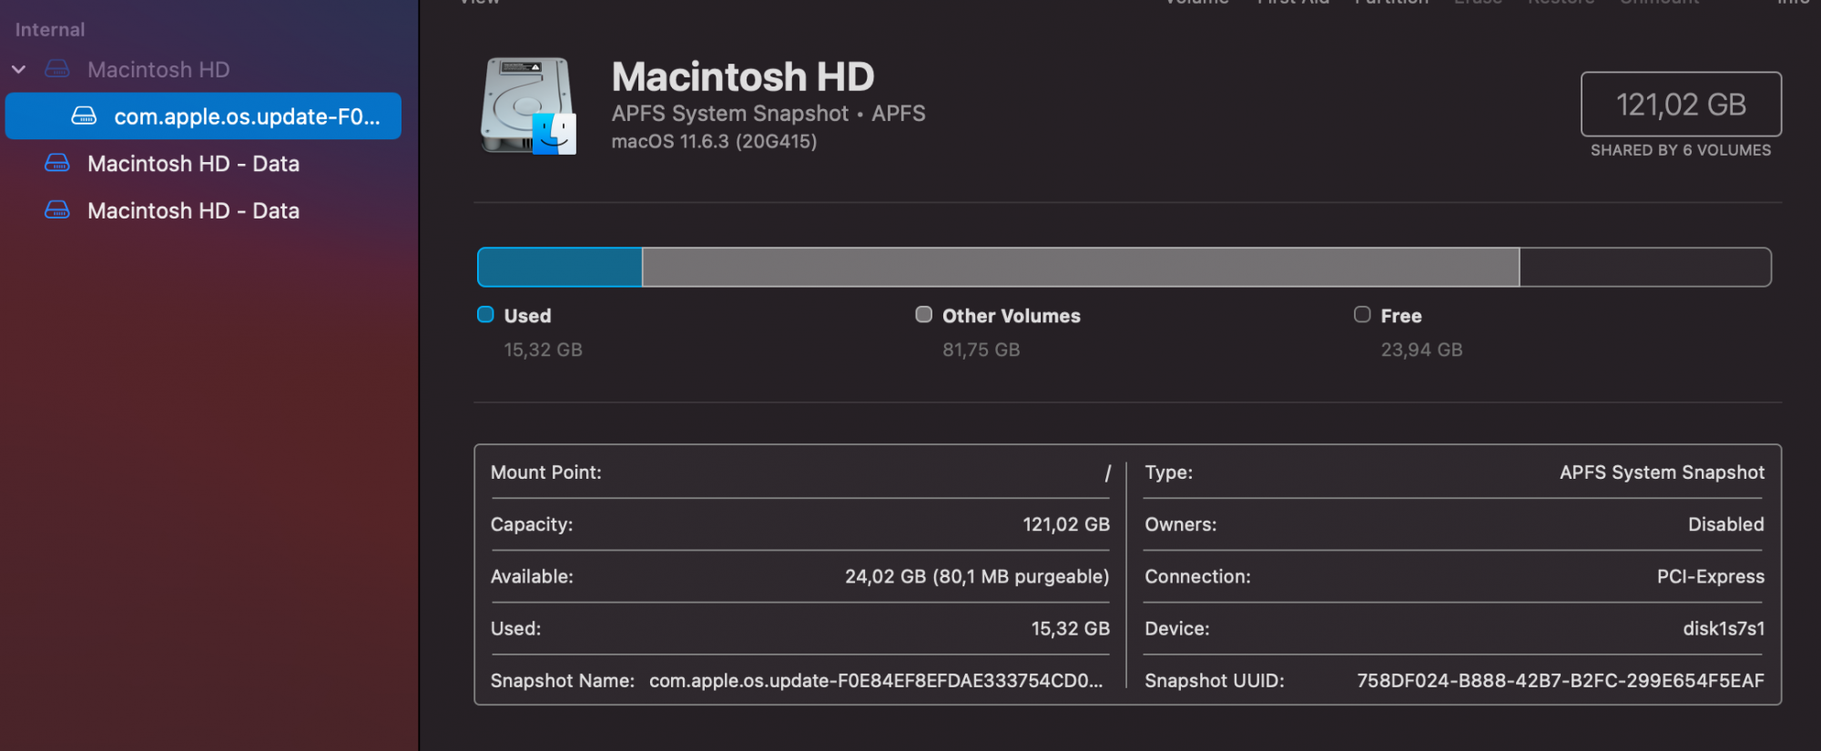
Task: Click the 121,02 GB capacity box
Action: (x=1681, y=105)
